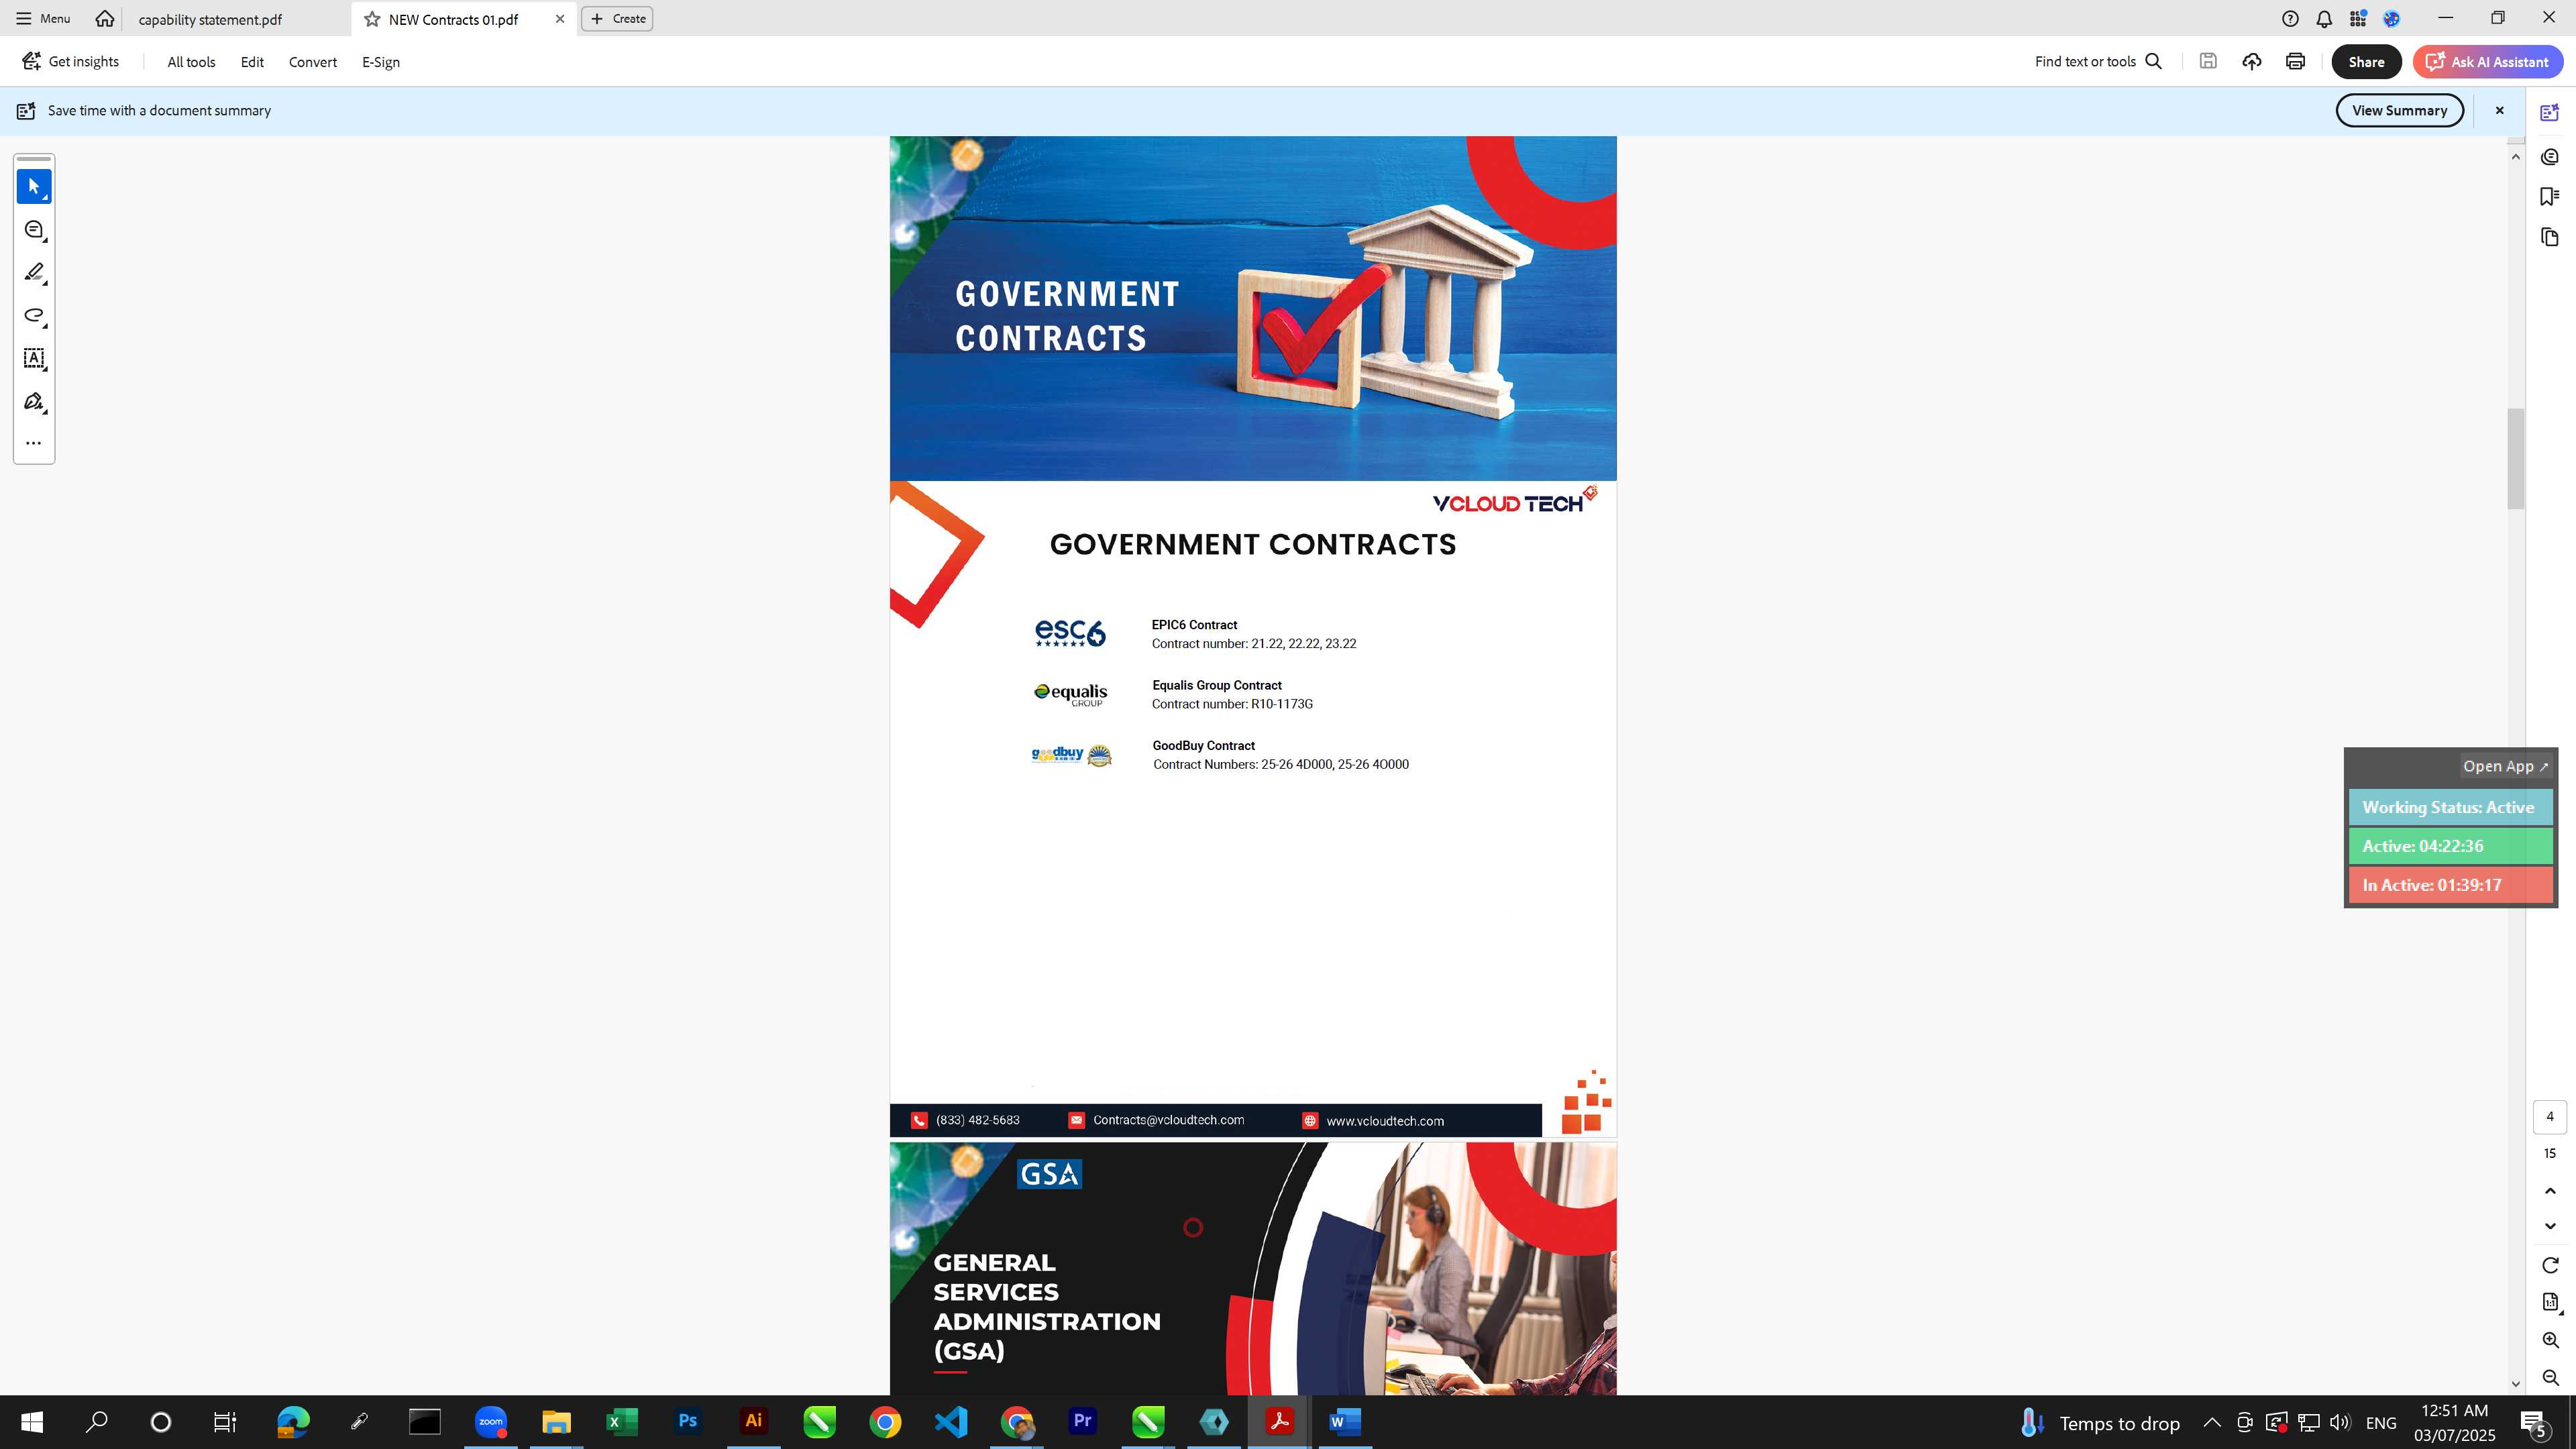Select the Add comment tool
The height and width of the screenshot is (1449, 2576).
coord(34,230)
